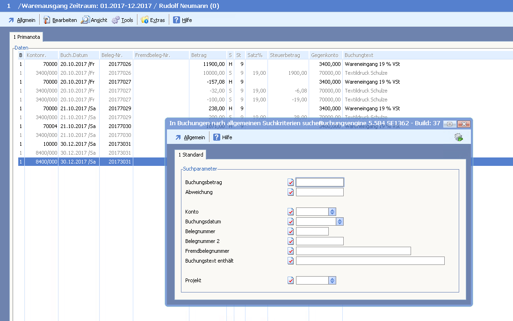Open the Tools gear menu
This screenshot has width=513, height=321.
(123, 20)
